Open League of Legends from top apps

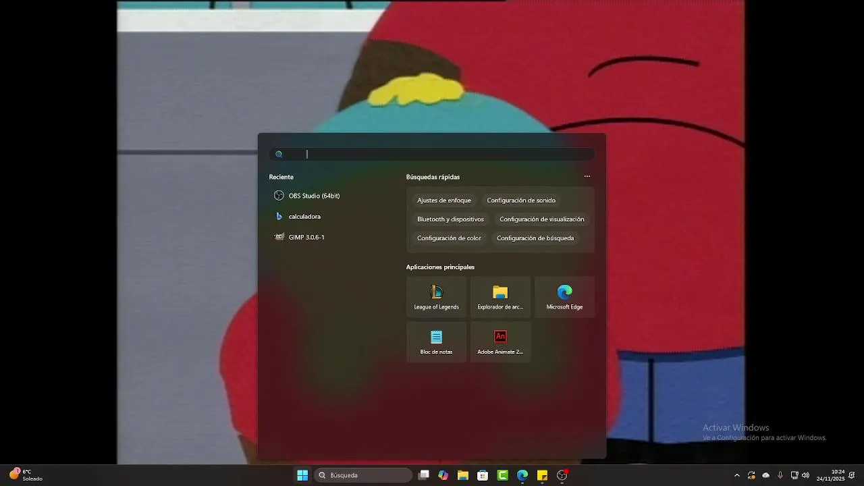click(x=436, y=297)
